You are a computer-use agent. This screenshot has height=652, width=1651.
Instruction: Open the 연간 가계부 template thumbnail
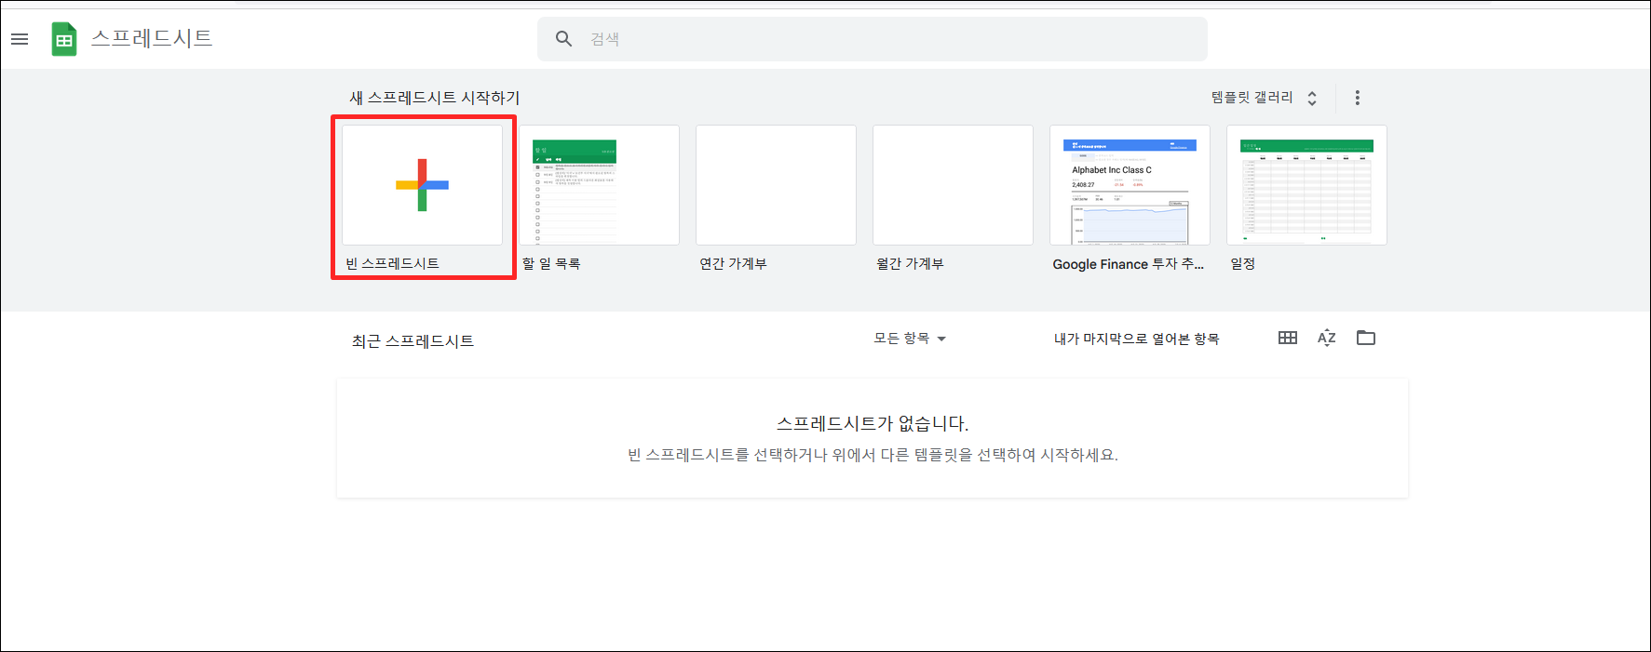pos(776,185)
